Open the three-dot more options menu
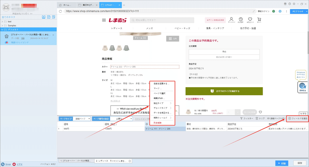 point(286,11)
